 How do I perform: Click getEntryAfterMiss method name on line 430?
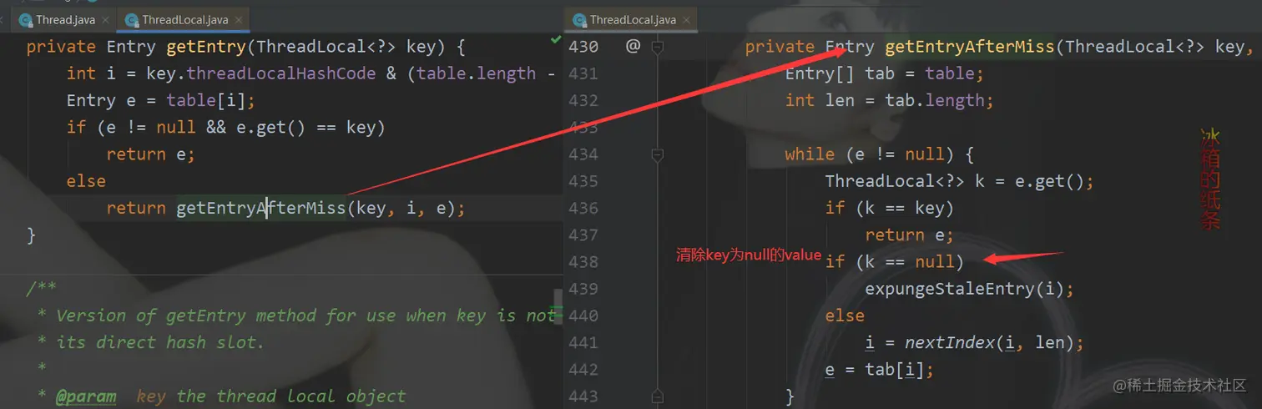click(970, 48)
